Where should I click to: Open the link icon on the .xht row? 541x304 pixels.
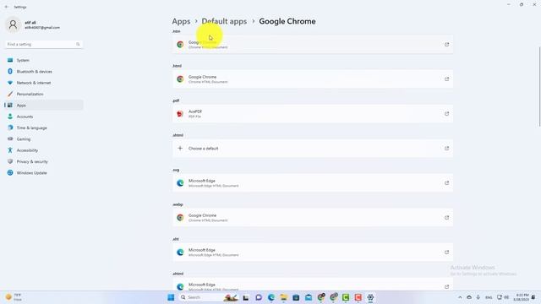coord(447,252)
